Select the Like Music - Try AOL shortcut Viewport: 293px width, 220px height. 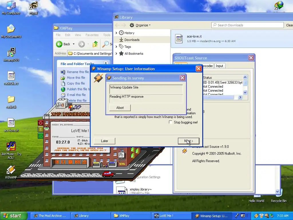11,150
